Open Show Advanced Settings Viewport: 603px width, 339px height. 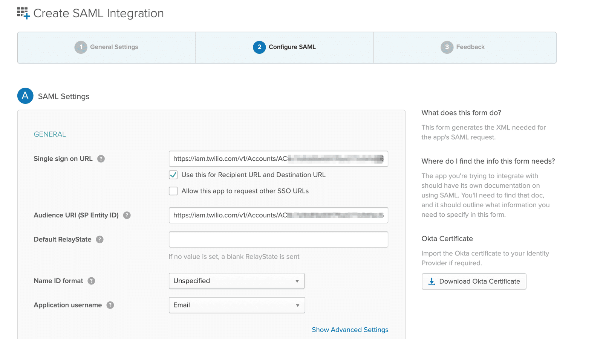click(350, 330)
